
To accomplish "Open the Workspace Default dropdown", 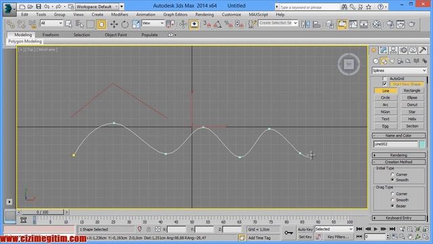I will point(97,6).
